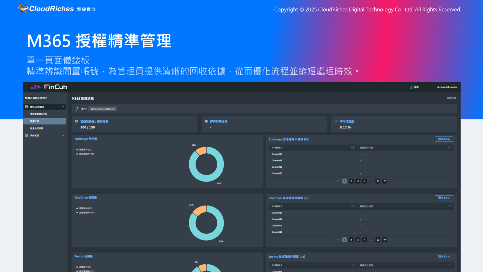This screenshot has height=272, width=483.
Task: Open the @cloudriches.com user menu
Action: (447, 87)
